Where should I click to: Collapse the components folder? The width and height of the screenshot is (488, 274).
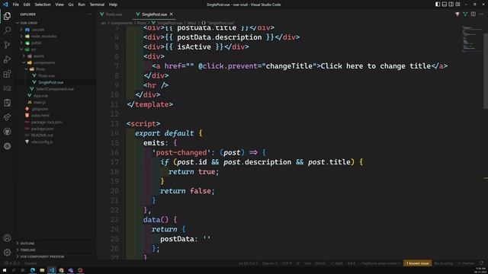pyautogui.click(x=24, y=62)
